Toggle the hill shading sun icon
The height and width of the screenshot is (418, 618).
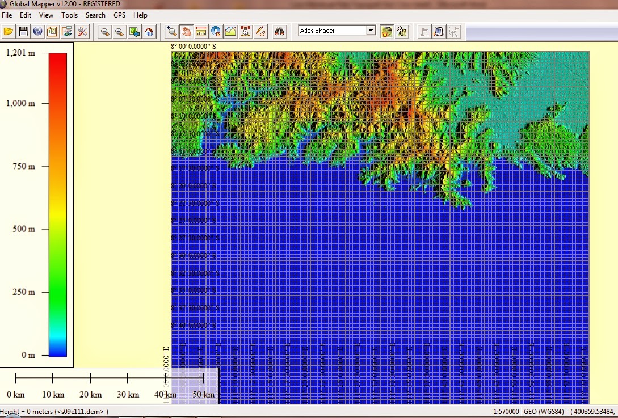pos(386,32)
